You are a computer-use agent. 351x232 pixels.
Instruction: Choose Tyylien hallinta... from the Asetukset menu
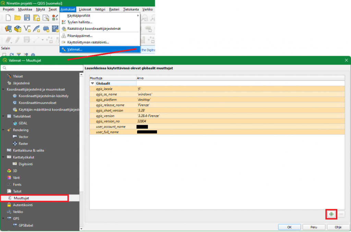(100, 22)
